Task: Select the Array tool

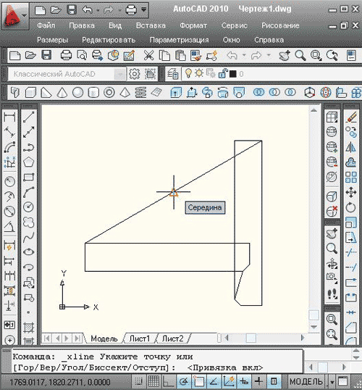Action: click(x=351, y=177)
